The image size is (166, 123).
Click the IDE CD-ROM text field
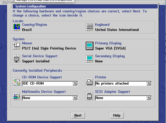(x=47, y=83)
